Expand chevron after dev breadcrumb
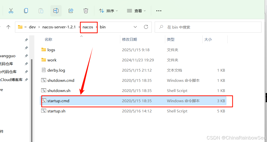This screenshot has width=267, height=142. [x=39, y=27]
